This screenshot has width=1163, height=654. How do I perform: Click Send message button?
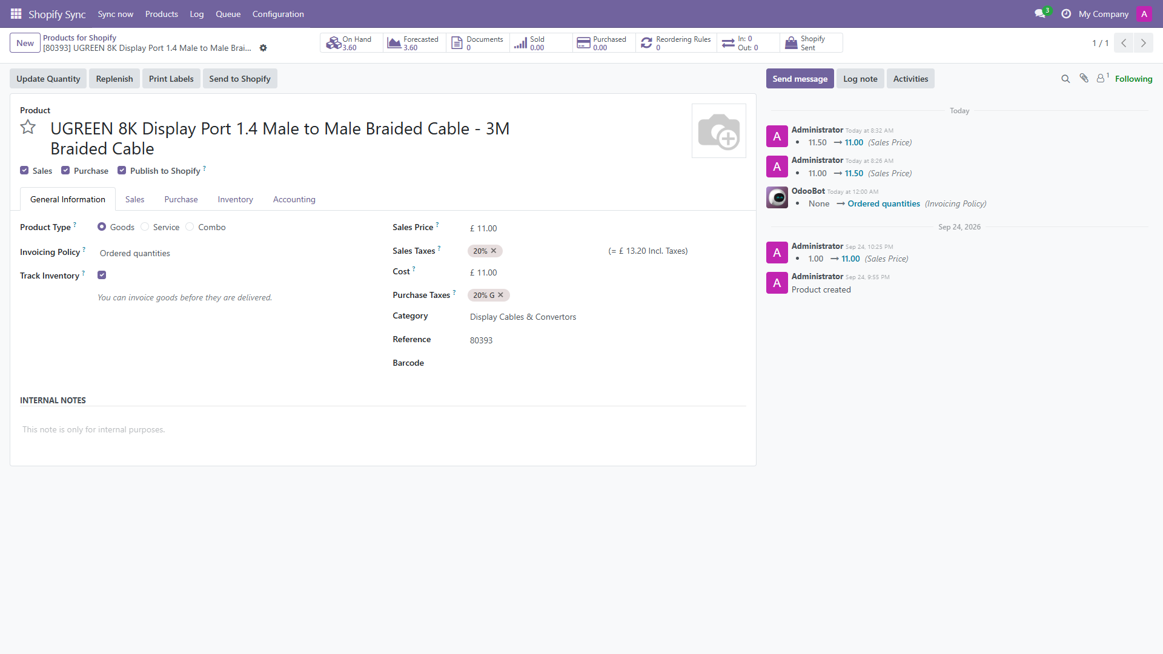(x=800, y=79)
